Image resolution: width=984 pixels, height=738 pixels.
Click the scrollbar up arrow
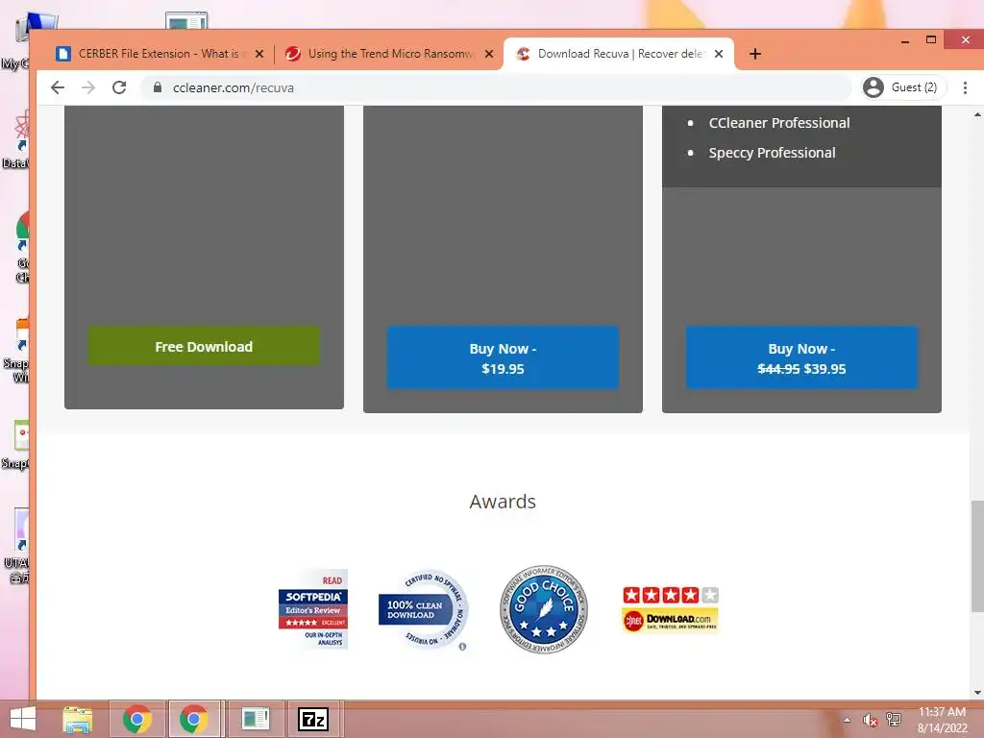coord(977,115)
